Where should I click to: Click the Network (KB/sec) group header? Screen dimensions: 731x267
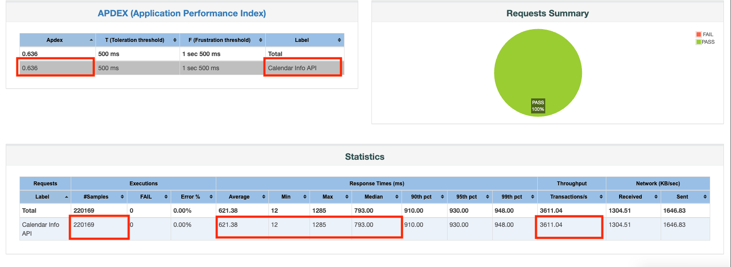[658, 184]
